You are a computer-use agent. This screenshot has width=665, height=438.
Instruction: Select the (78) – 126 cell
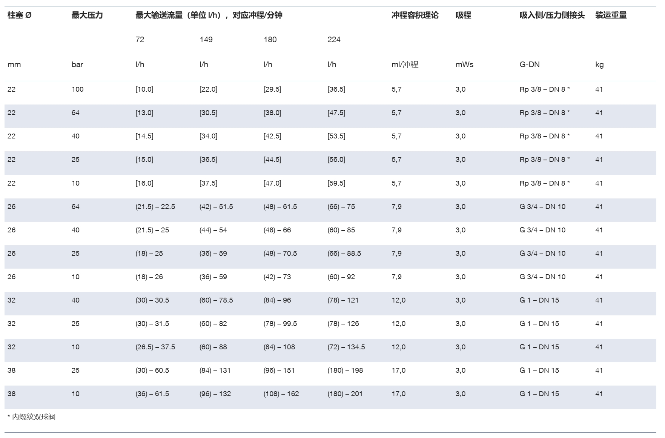[x=343, y=324]
